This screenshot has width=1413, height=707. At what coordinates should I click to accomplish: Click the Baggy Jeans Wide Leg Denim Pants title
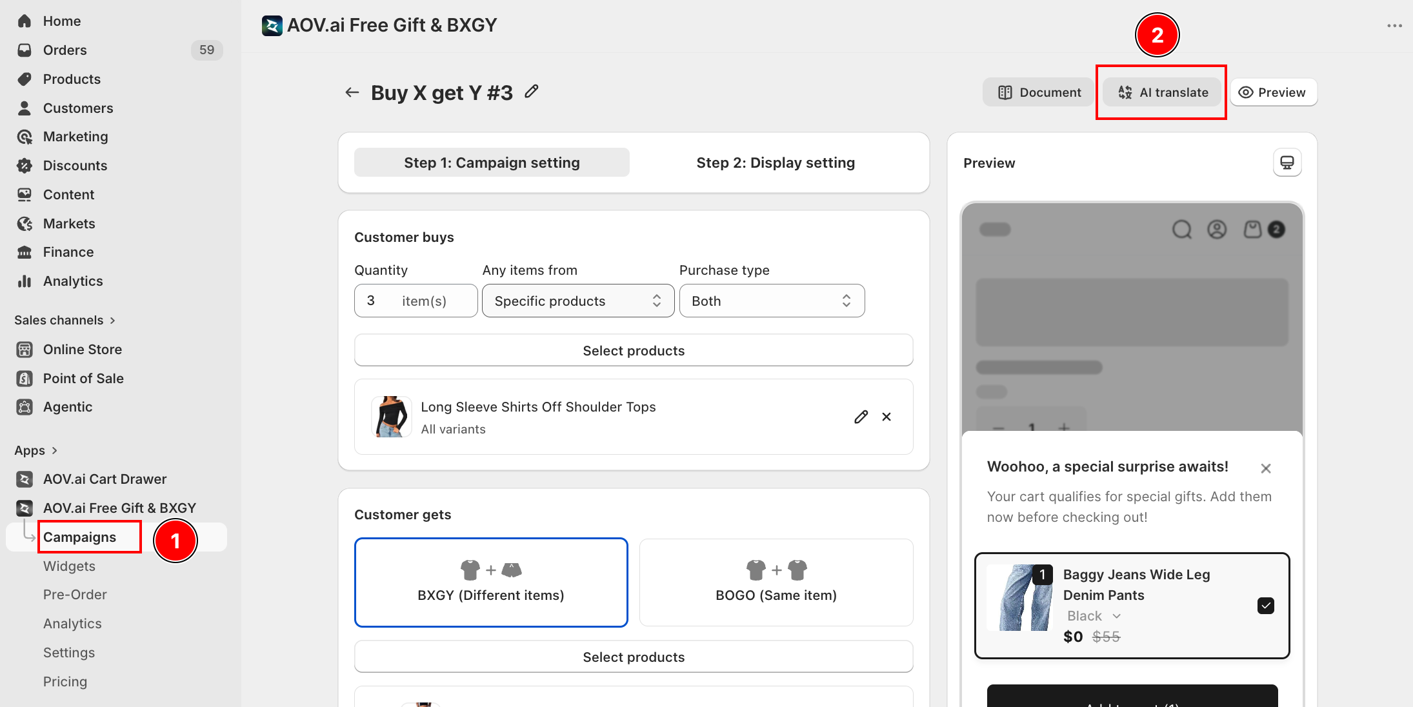1136,584
